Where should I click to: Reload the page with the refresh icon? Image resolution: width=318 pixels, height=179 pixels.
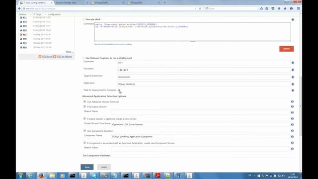coord(200,8)
